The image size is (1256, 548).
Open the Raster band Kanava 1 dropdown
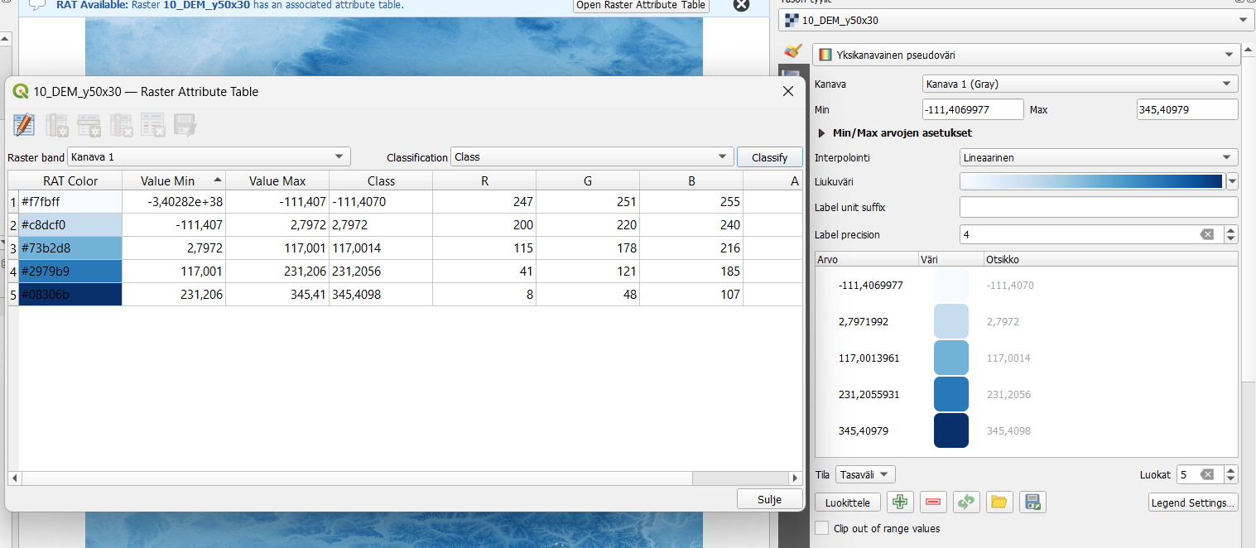(209, 156)
